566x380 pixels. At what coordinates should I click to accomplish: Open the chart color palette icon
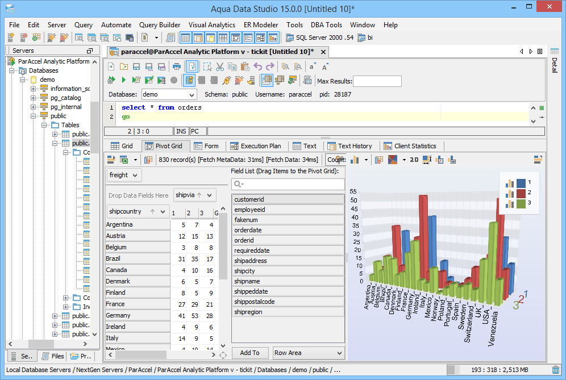(x=393, y=160)
